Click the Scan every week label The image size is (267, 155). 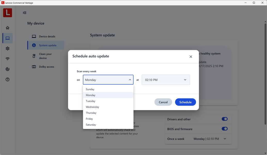(87, 71)
